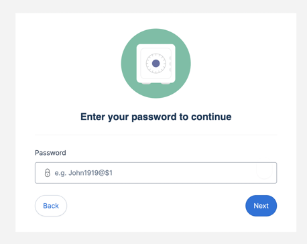This screenshot has width=307, height=244.
Task: Click the thin divider line under heading
Action: pos(156,135)
